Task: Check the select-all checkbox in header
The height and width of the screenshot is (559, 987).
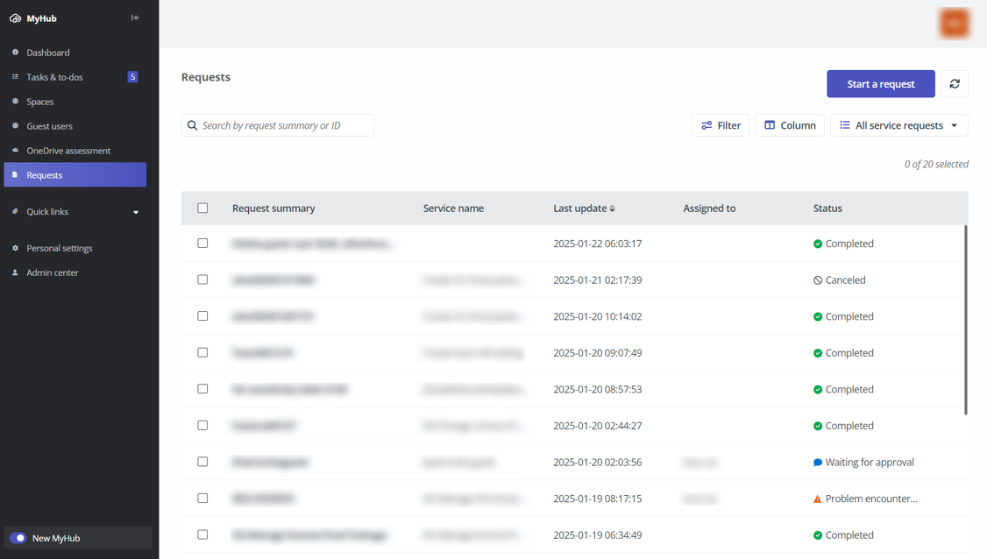Action: click(202, 209)
